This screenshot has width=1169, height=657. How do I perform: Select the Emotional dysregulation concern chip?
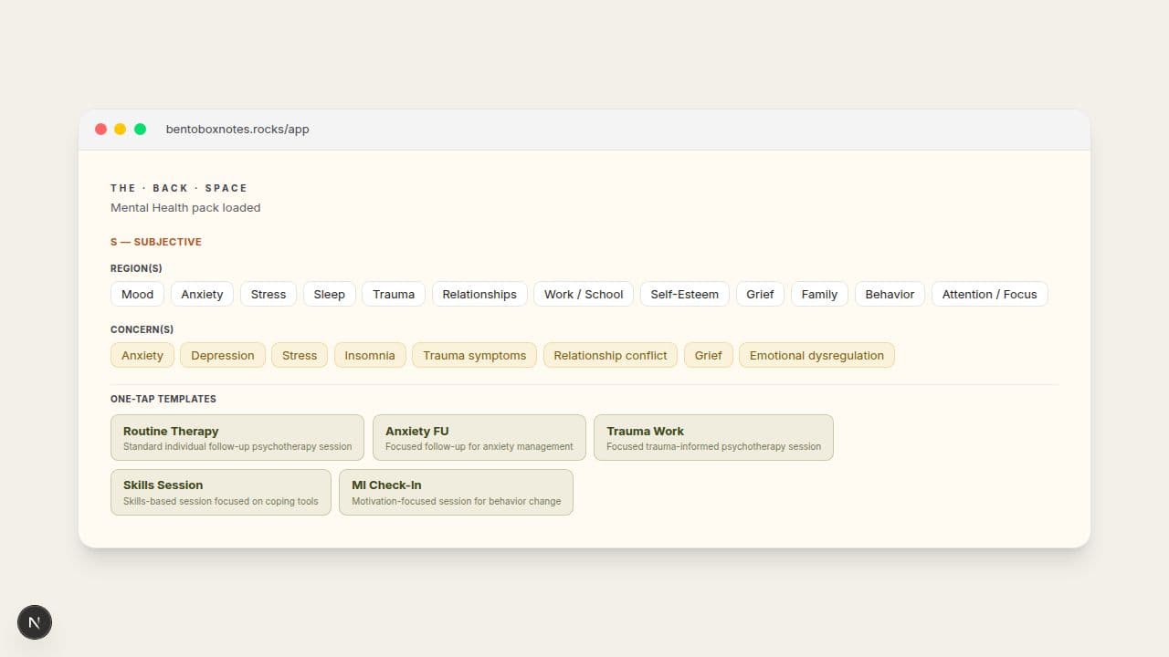(x=816, y=355)
